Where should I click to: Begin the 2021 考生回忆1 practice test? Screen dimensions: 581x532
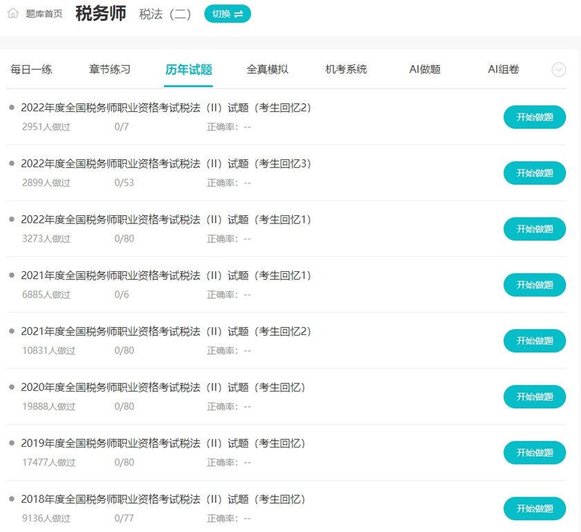[534, 284]
